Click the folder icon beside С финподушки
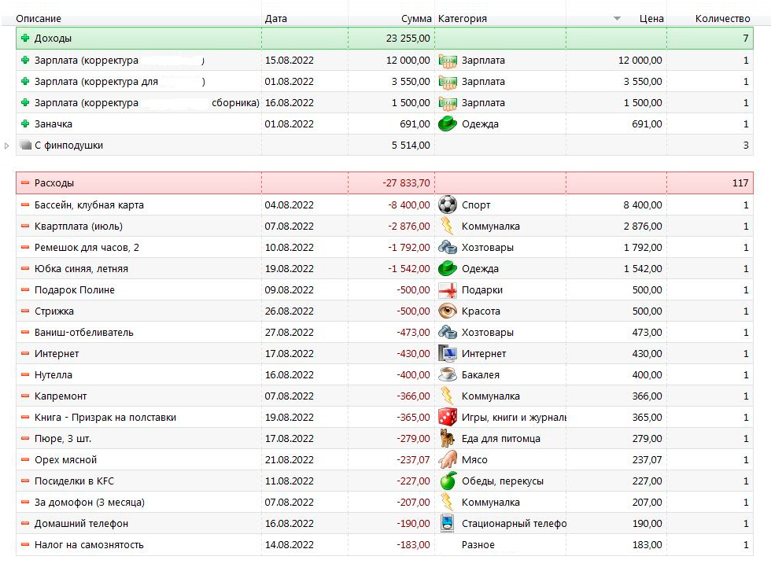Viewport: 771px width, 571px height. pos(26,146)
